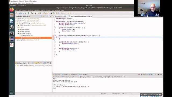Maximize the Package Explorer view
The height and width of the screenshot is (97, 172).
click(50, 16)
